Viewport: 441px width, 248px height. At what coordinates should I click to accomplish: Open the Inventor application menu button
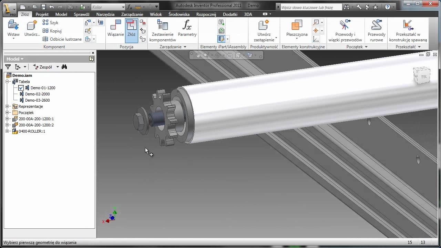pyautogui.click(x=9, y=9)
